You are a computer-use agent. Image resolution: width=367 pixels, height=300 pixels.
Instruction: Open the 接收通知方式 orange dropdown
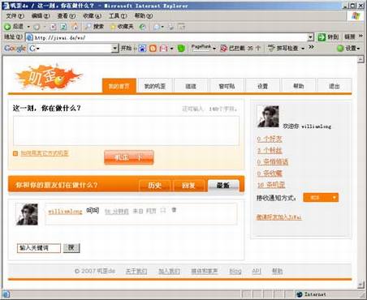pyautogui.click(x=321, y=198)
